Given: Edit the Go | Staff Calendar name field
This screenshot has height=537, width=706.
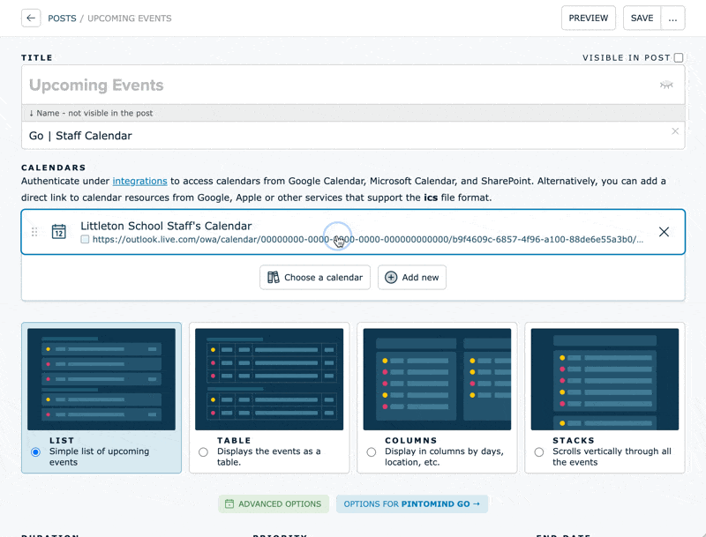Looking at the screenshot, I should point(353,136).
